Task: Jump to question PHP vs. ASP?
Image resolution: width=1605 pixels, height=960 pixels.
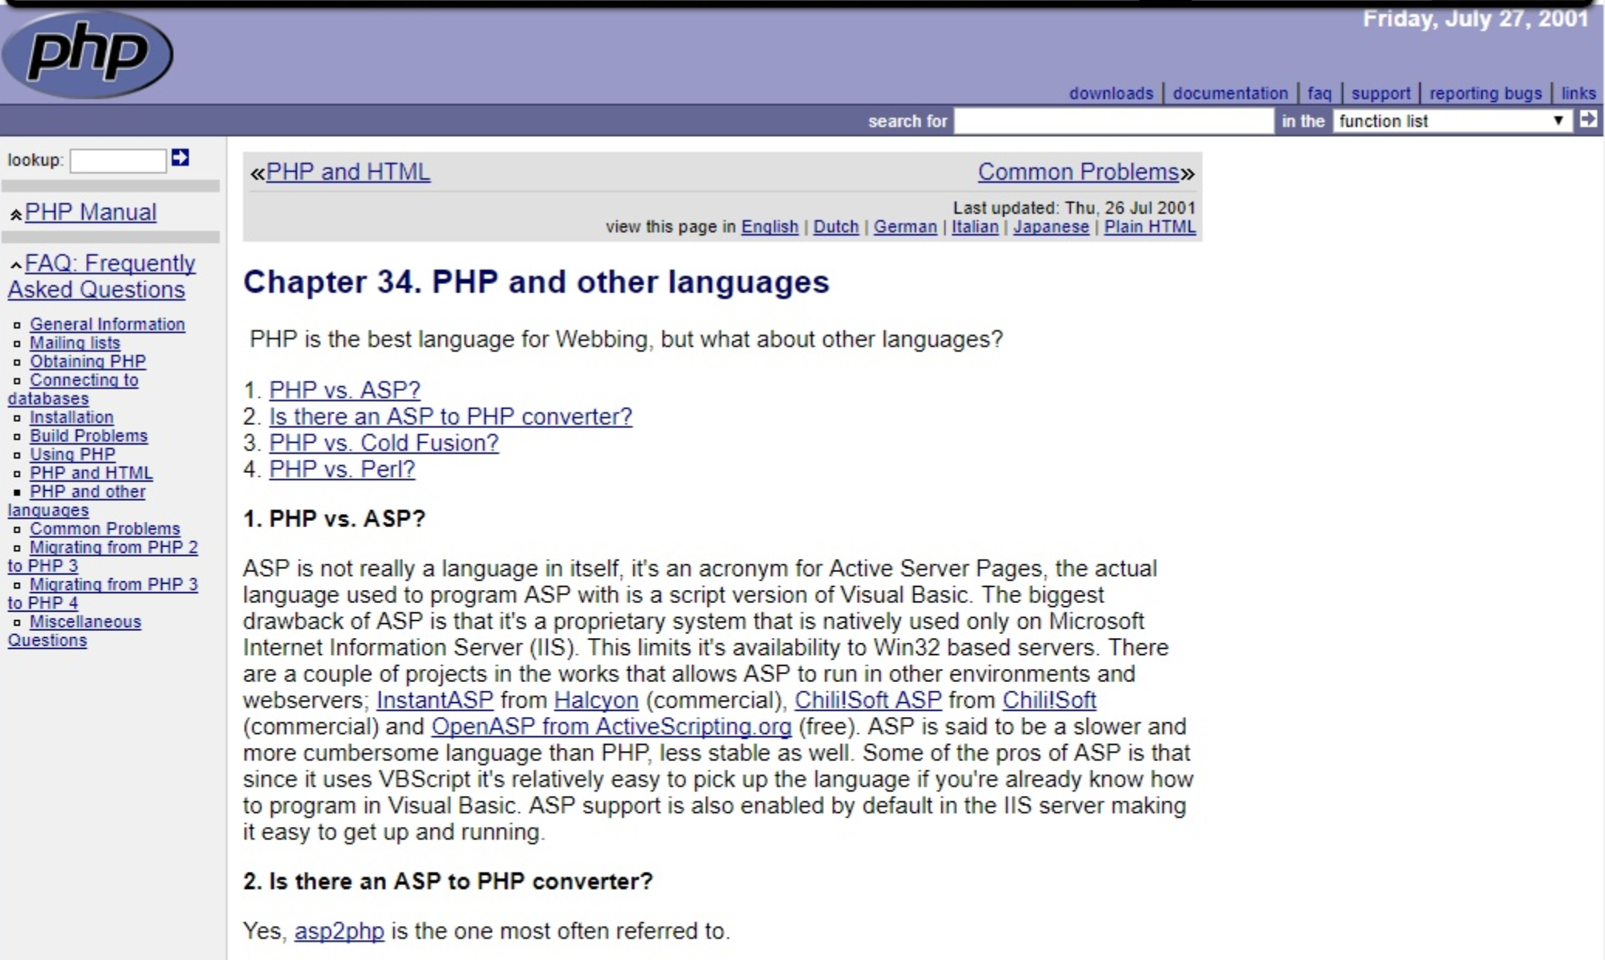Action: 344,390
